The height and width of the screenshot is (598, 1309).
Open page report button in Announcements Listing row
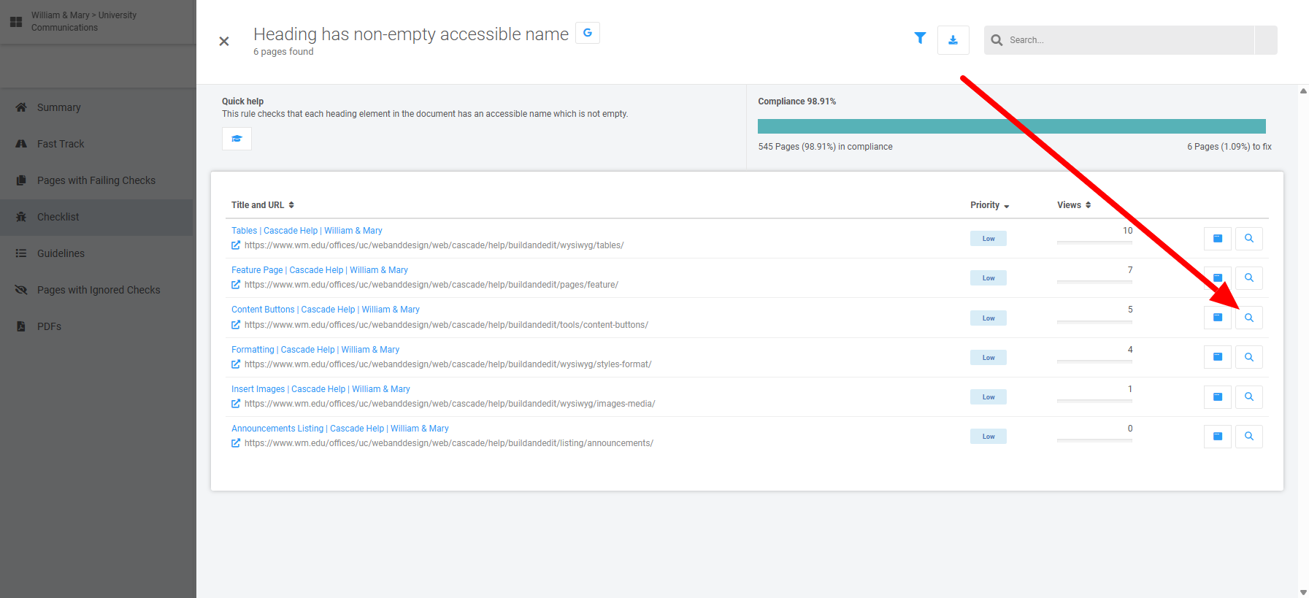(x=1218, y=436)
